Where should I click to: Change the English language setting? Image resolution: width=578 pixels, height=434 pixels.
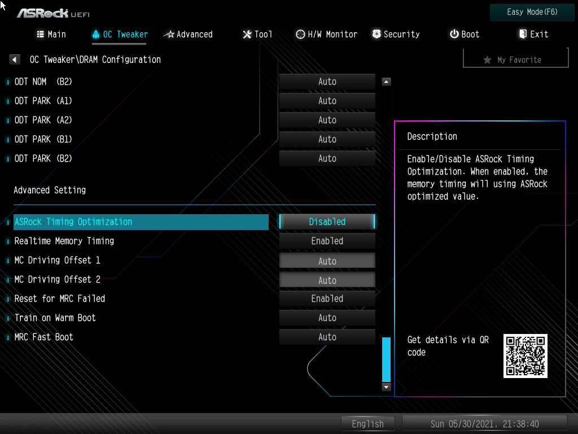point(368,424)
